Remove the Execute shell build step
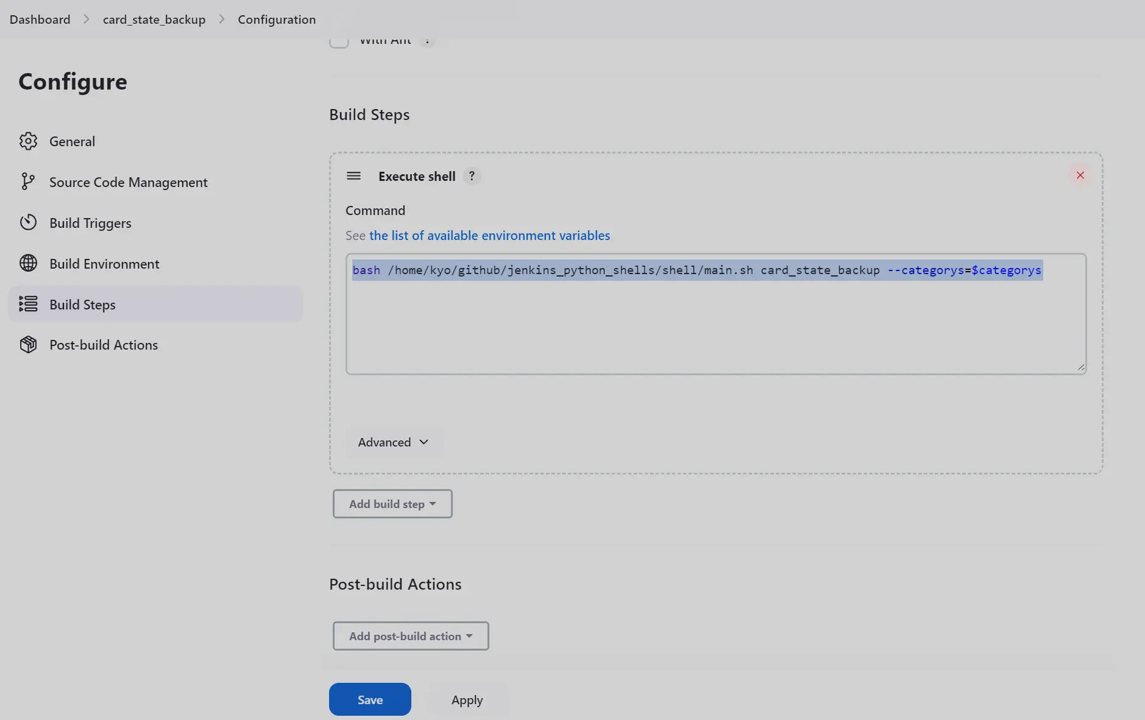 [1080, 175]
